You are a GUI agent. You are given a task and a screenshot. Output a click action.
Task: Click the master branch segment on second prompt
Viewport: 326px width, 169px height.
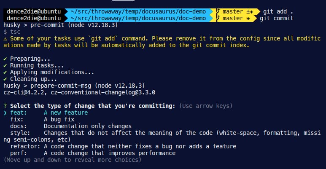(x=233, y=19)
